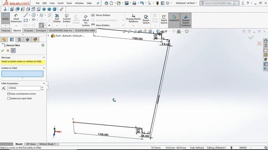The height and width of the screenshot is (150, 268).
Task: Collapse the Entities to Fillet section
Action: tap(44, 68)
